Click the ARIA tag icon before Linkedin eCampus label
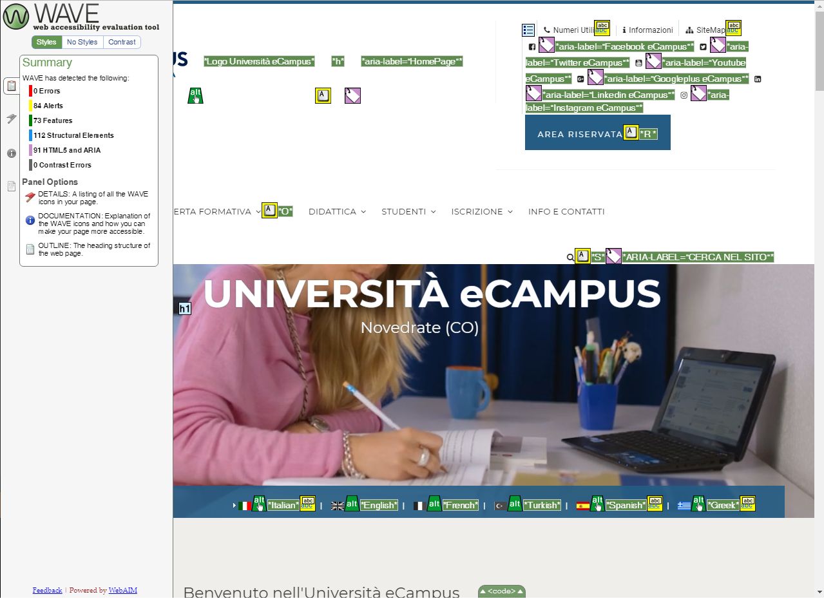 (x=533, y=93)
